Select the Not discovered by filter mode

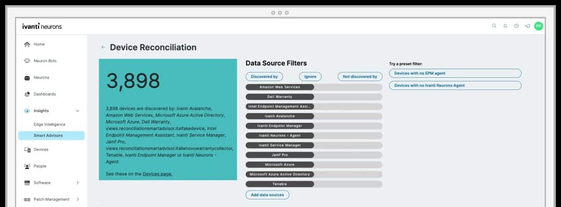[x=360, y=77]
